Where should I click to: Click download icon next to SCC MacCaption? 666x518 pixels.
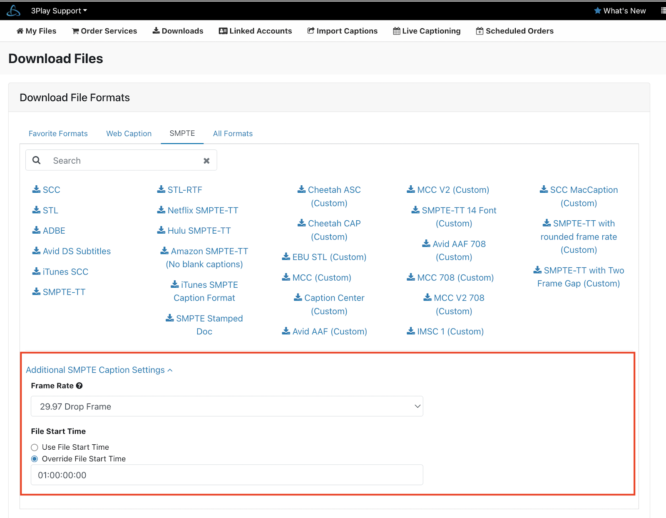click(544, 189)
